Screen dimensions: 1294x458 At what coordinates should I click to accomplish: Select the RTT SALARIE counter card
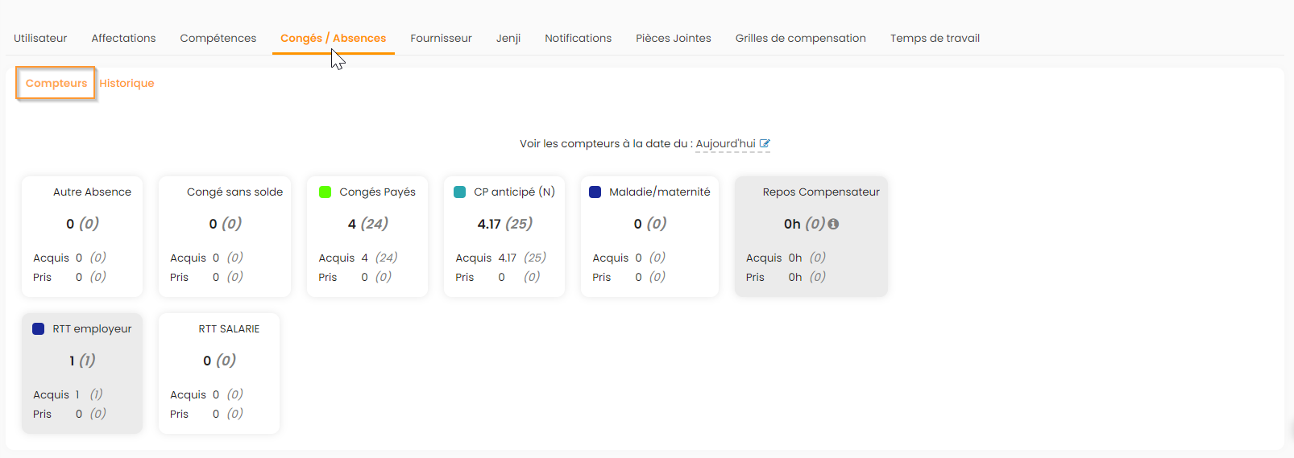[219, 373]
